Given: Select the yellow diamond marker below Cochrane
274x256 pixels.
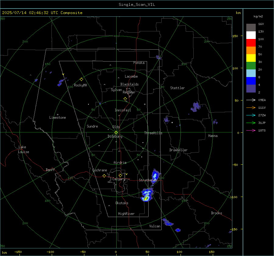Looking at the screenshot, I should tap(104, 176).
